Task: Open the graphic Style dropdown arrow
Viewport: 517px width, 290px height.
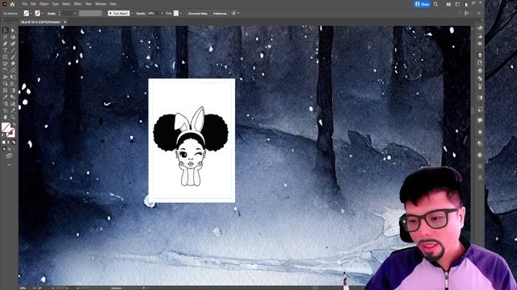Action: pyautogui.click(x=181, y=14)
